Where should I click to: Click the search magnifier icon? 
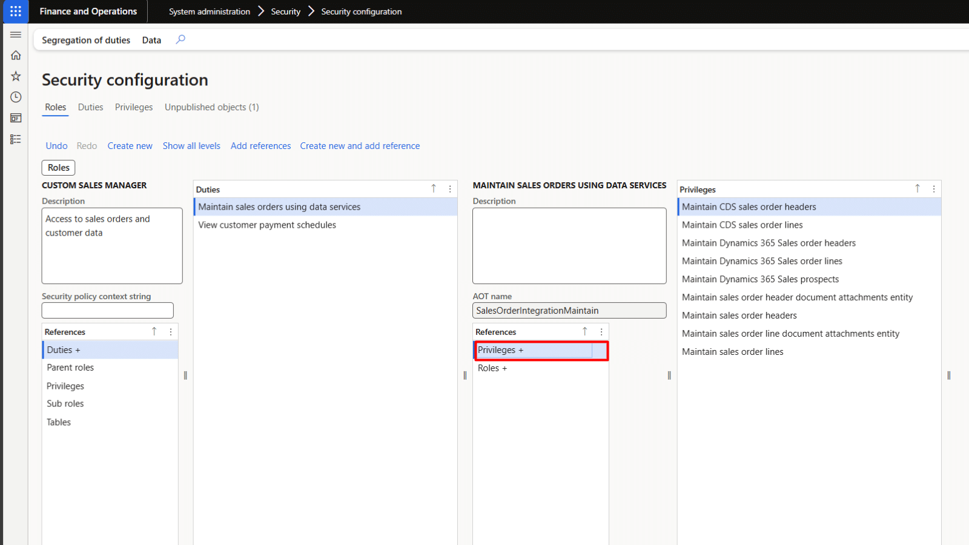click(x=180, y=39)
